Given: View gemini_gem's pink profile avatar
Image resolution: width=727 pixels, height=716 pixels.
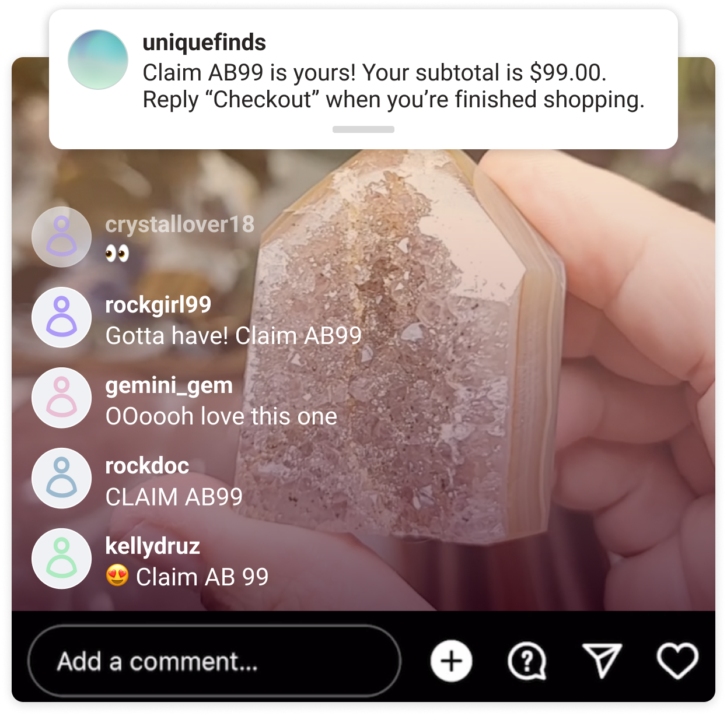Looking at the screenshot, I should [61, 398].
